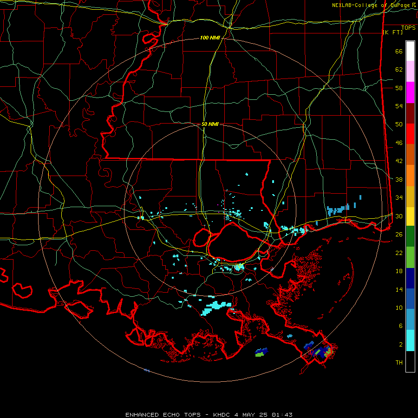The height and width of the screenshot is (418, 418).
Task: Click the 'TOPS' legend title
Action: coord(408,27)
